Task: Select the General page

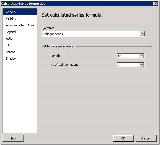Action: coord(20,12)
